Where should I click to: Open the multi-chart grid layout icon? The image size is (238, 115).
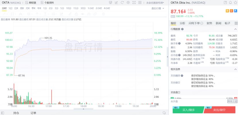(x=140, y=3)
